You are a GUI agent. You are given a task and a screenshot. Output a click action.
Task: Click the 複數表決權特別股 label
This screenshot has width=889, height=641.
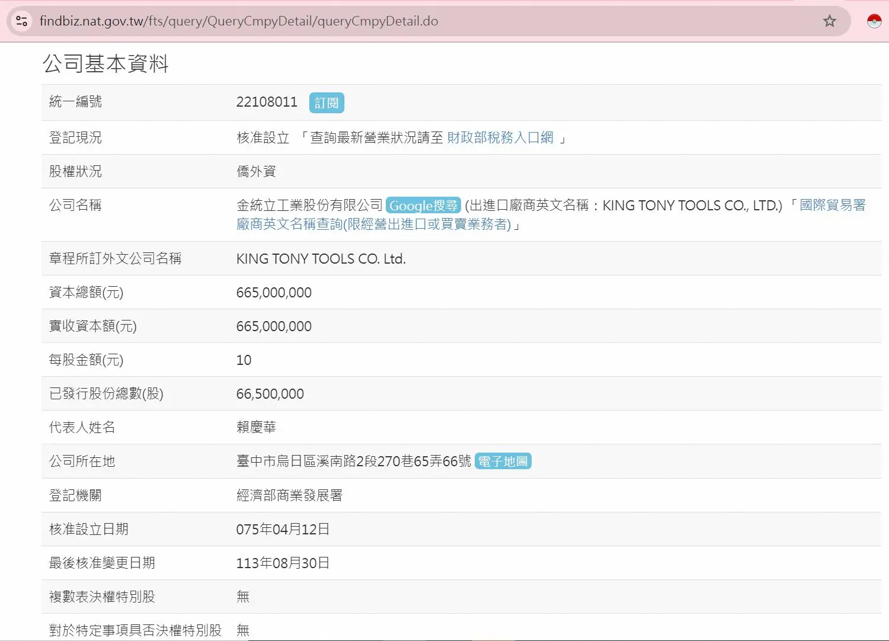tap(102, 597)
